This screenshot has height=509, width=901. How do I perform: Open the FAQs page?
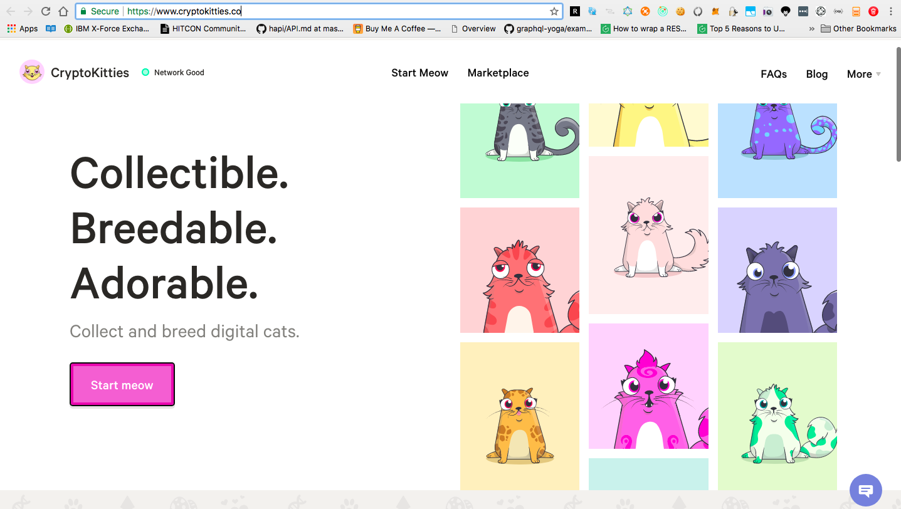[x=774, y=74]
